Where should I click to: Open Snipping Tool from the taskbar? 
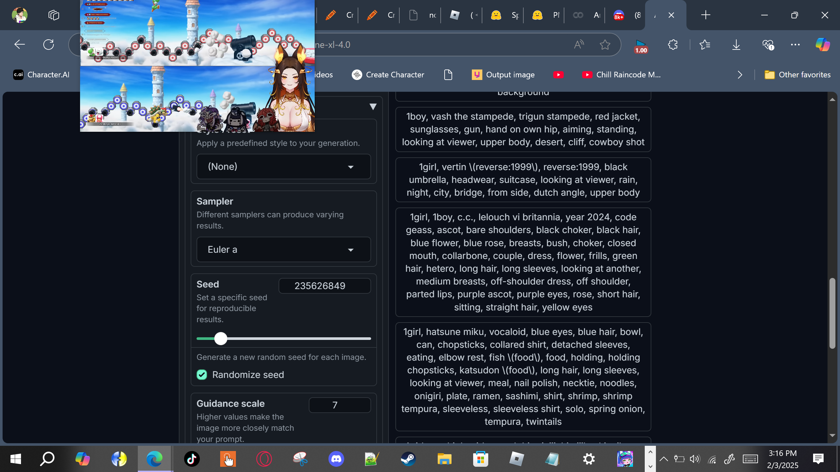pyautogui.click(x=300, y=459)
